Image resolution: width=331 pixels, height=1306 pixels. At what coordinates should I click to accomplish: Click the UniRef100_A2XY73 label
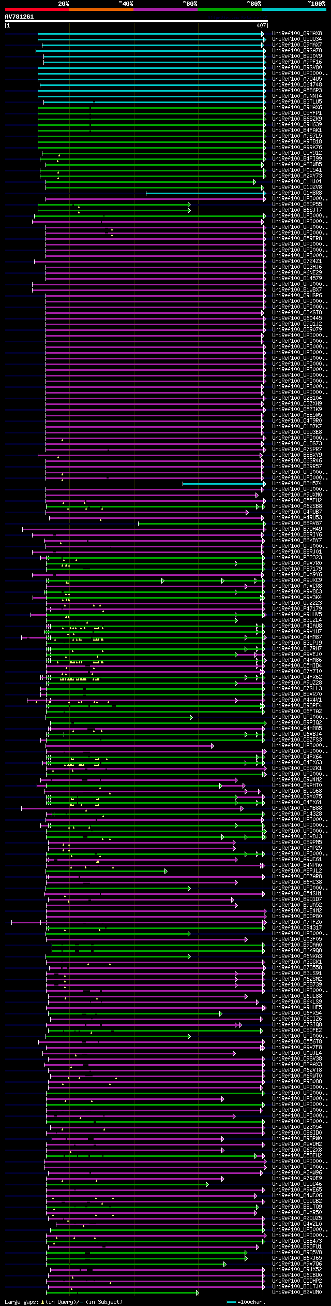pyautogui.click(x=297, y=176)
